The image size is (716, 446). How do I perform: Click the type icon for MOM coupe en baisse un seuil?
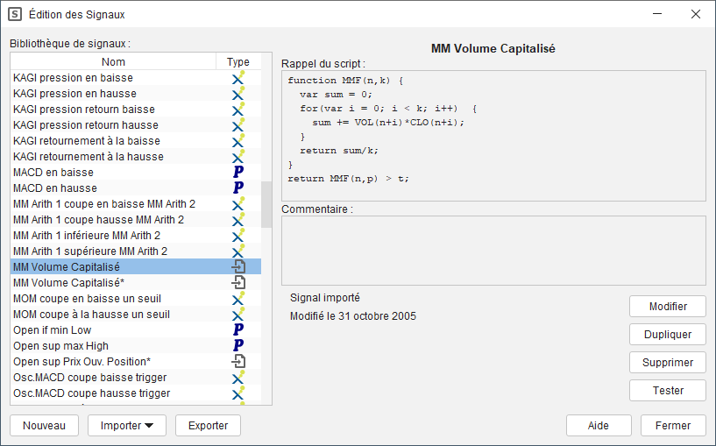coord(237,299)
